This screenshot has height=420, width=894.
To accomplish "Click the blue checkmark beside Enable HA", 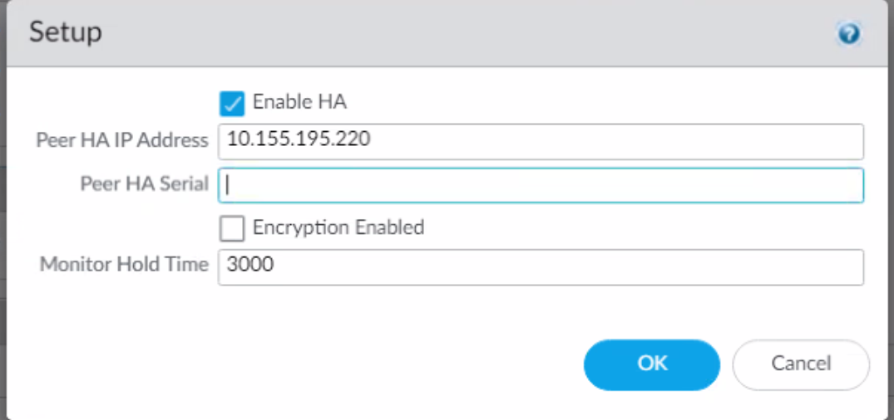I will click(232, 103).
